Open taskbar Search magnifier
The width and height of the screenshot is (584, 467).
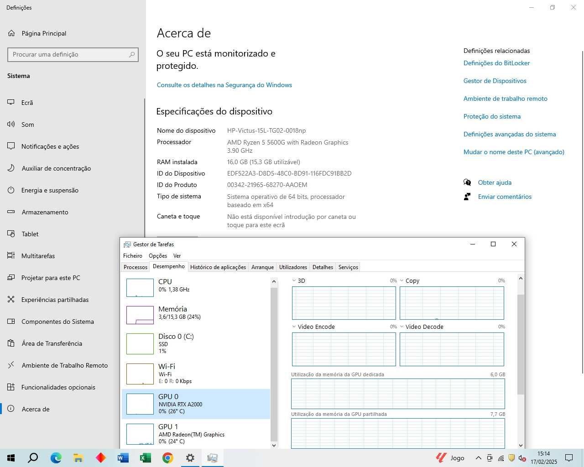pyautogui.click(x=33, y=458)
